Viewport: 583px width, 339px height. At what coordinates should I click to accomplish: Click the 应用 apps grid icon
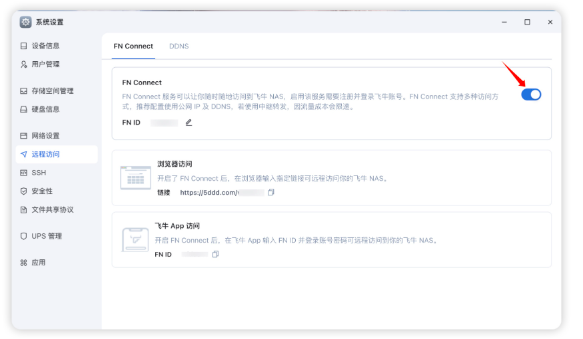(24, 263)
